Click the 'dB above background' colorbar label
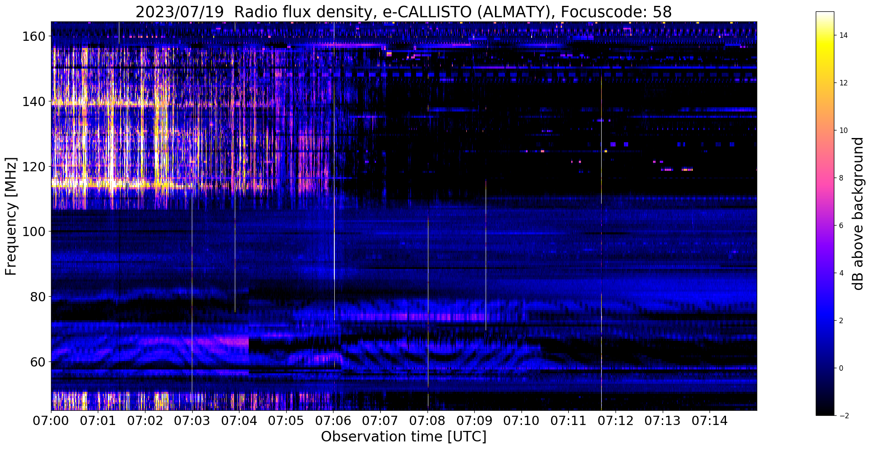 click(858, 214)
